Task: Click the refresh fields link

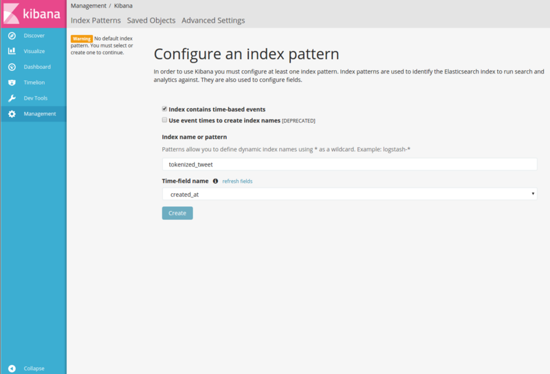Action: coord(237,181)
